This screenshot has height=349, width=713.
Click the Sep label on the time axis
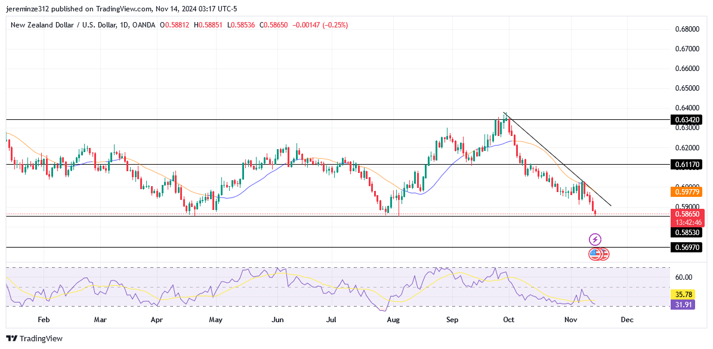452,320
